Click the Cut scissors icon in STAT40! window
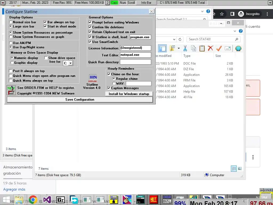This screenshot has width=273, height=205. [x=185, y=48]
